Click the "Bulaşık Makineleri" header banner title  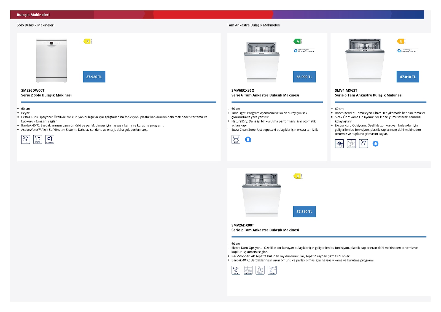pyautogui.click(x=33, y=15)
